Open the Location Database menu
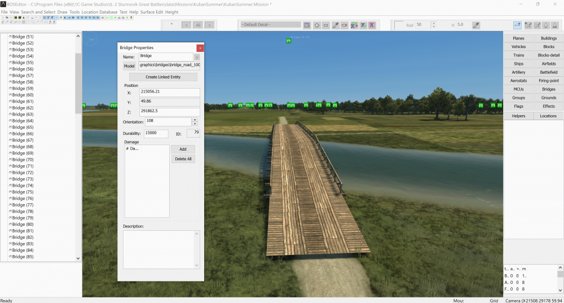 point(99,12)
